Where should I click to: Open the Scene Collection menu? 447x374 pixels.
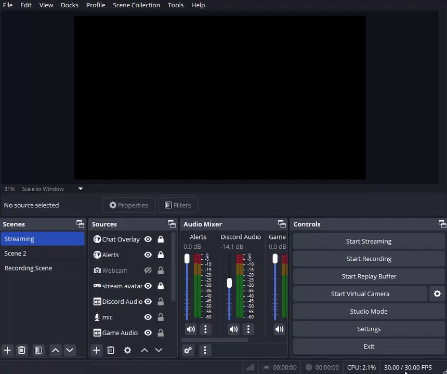tap(136, 5)
